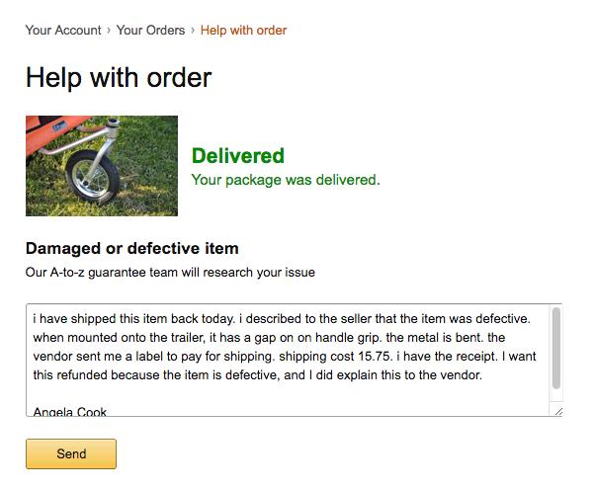Go back to Your Orders page
This screenshot has width=595, height=490.
(x=150, y=31)
